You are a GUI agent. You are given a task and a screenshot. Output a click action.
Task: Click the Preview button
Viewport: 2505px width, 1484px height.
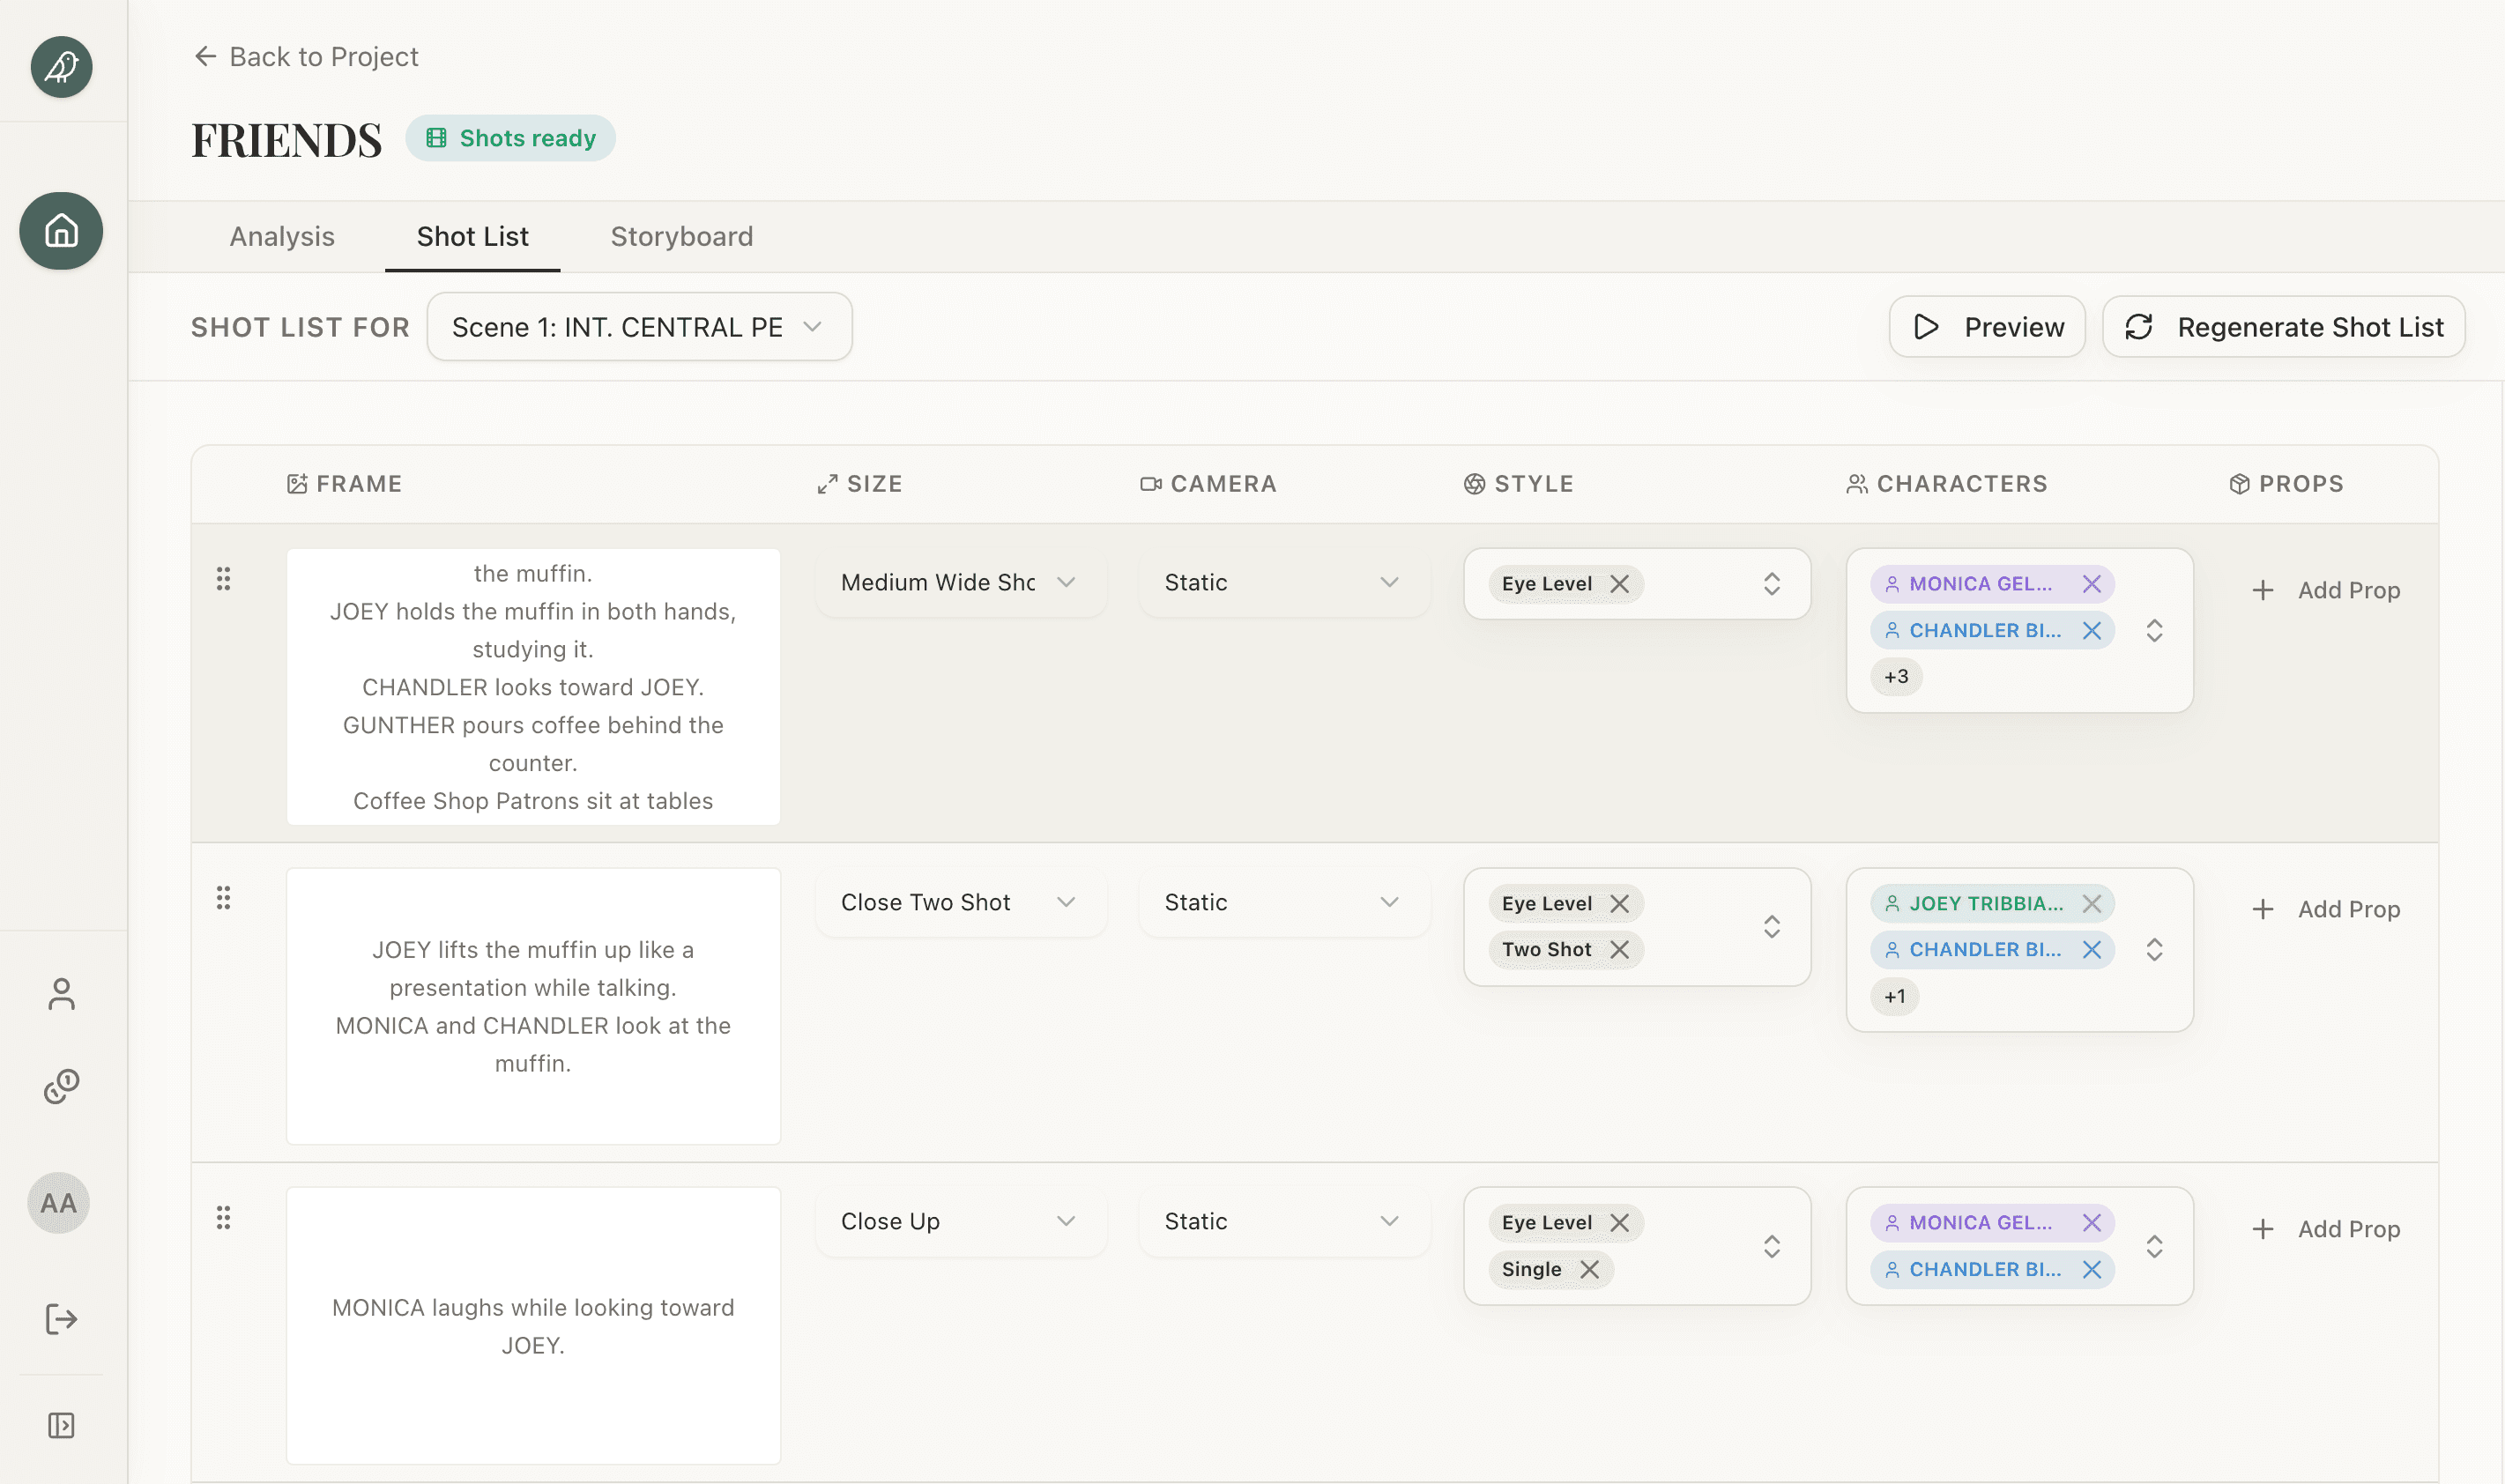pos(1987,327)
